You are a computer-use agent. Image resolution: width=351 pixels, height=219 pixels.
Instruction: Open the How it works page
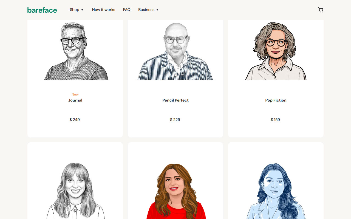104,10
